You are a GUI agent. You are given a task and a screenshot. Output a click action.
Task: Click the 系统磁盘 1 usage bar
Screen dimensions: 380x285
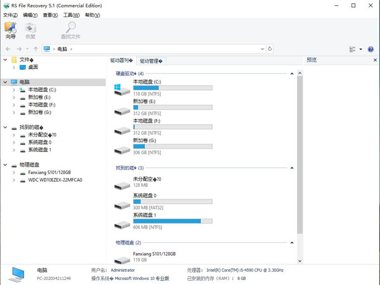(173, 221)
